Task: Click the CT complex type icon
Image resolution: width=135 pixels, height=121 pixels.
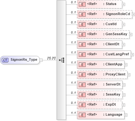Action: 5,60
